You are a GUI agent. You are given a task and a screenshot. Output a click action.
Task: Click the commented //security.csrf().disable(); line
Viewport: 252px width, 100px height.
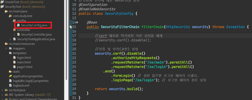point(123,40)
